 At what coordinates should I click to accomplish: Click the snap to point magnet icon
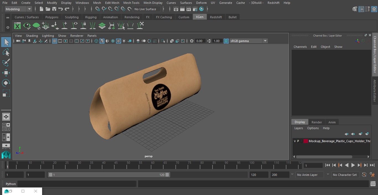coord(110,9)
